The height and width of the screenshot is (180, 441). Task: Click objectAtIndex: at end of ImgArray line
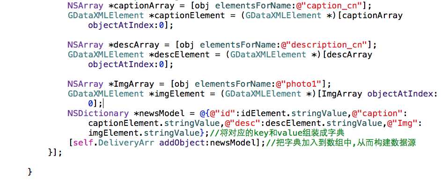click(403, 94)
